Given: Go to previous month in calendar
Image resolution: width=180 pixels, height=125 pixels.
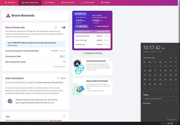Looking at the screenshot, I should (x=171, y=58).
